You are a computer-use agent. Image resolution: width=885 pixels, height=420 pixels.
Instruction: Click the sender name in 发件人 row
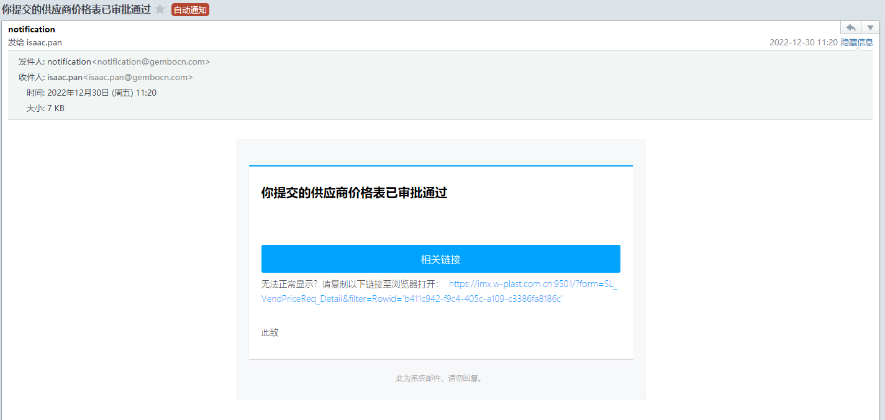(69, 62)
